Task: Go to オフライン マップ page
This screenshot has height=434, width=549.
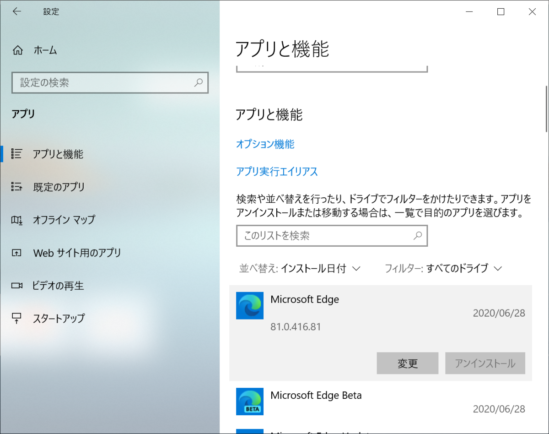Action: [110, 220]
